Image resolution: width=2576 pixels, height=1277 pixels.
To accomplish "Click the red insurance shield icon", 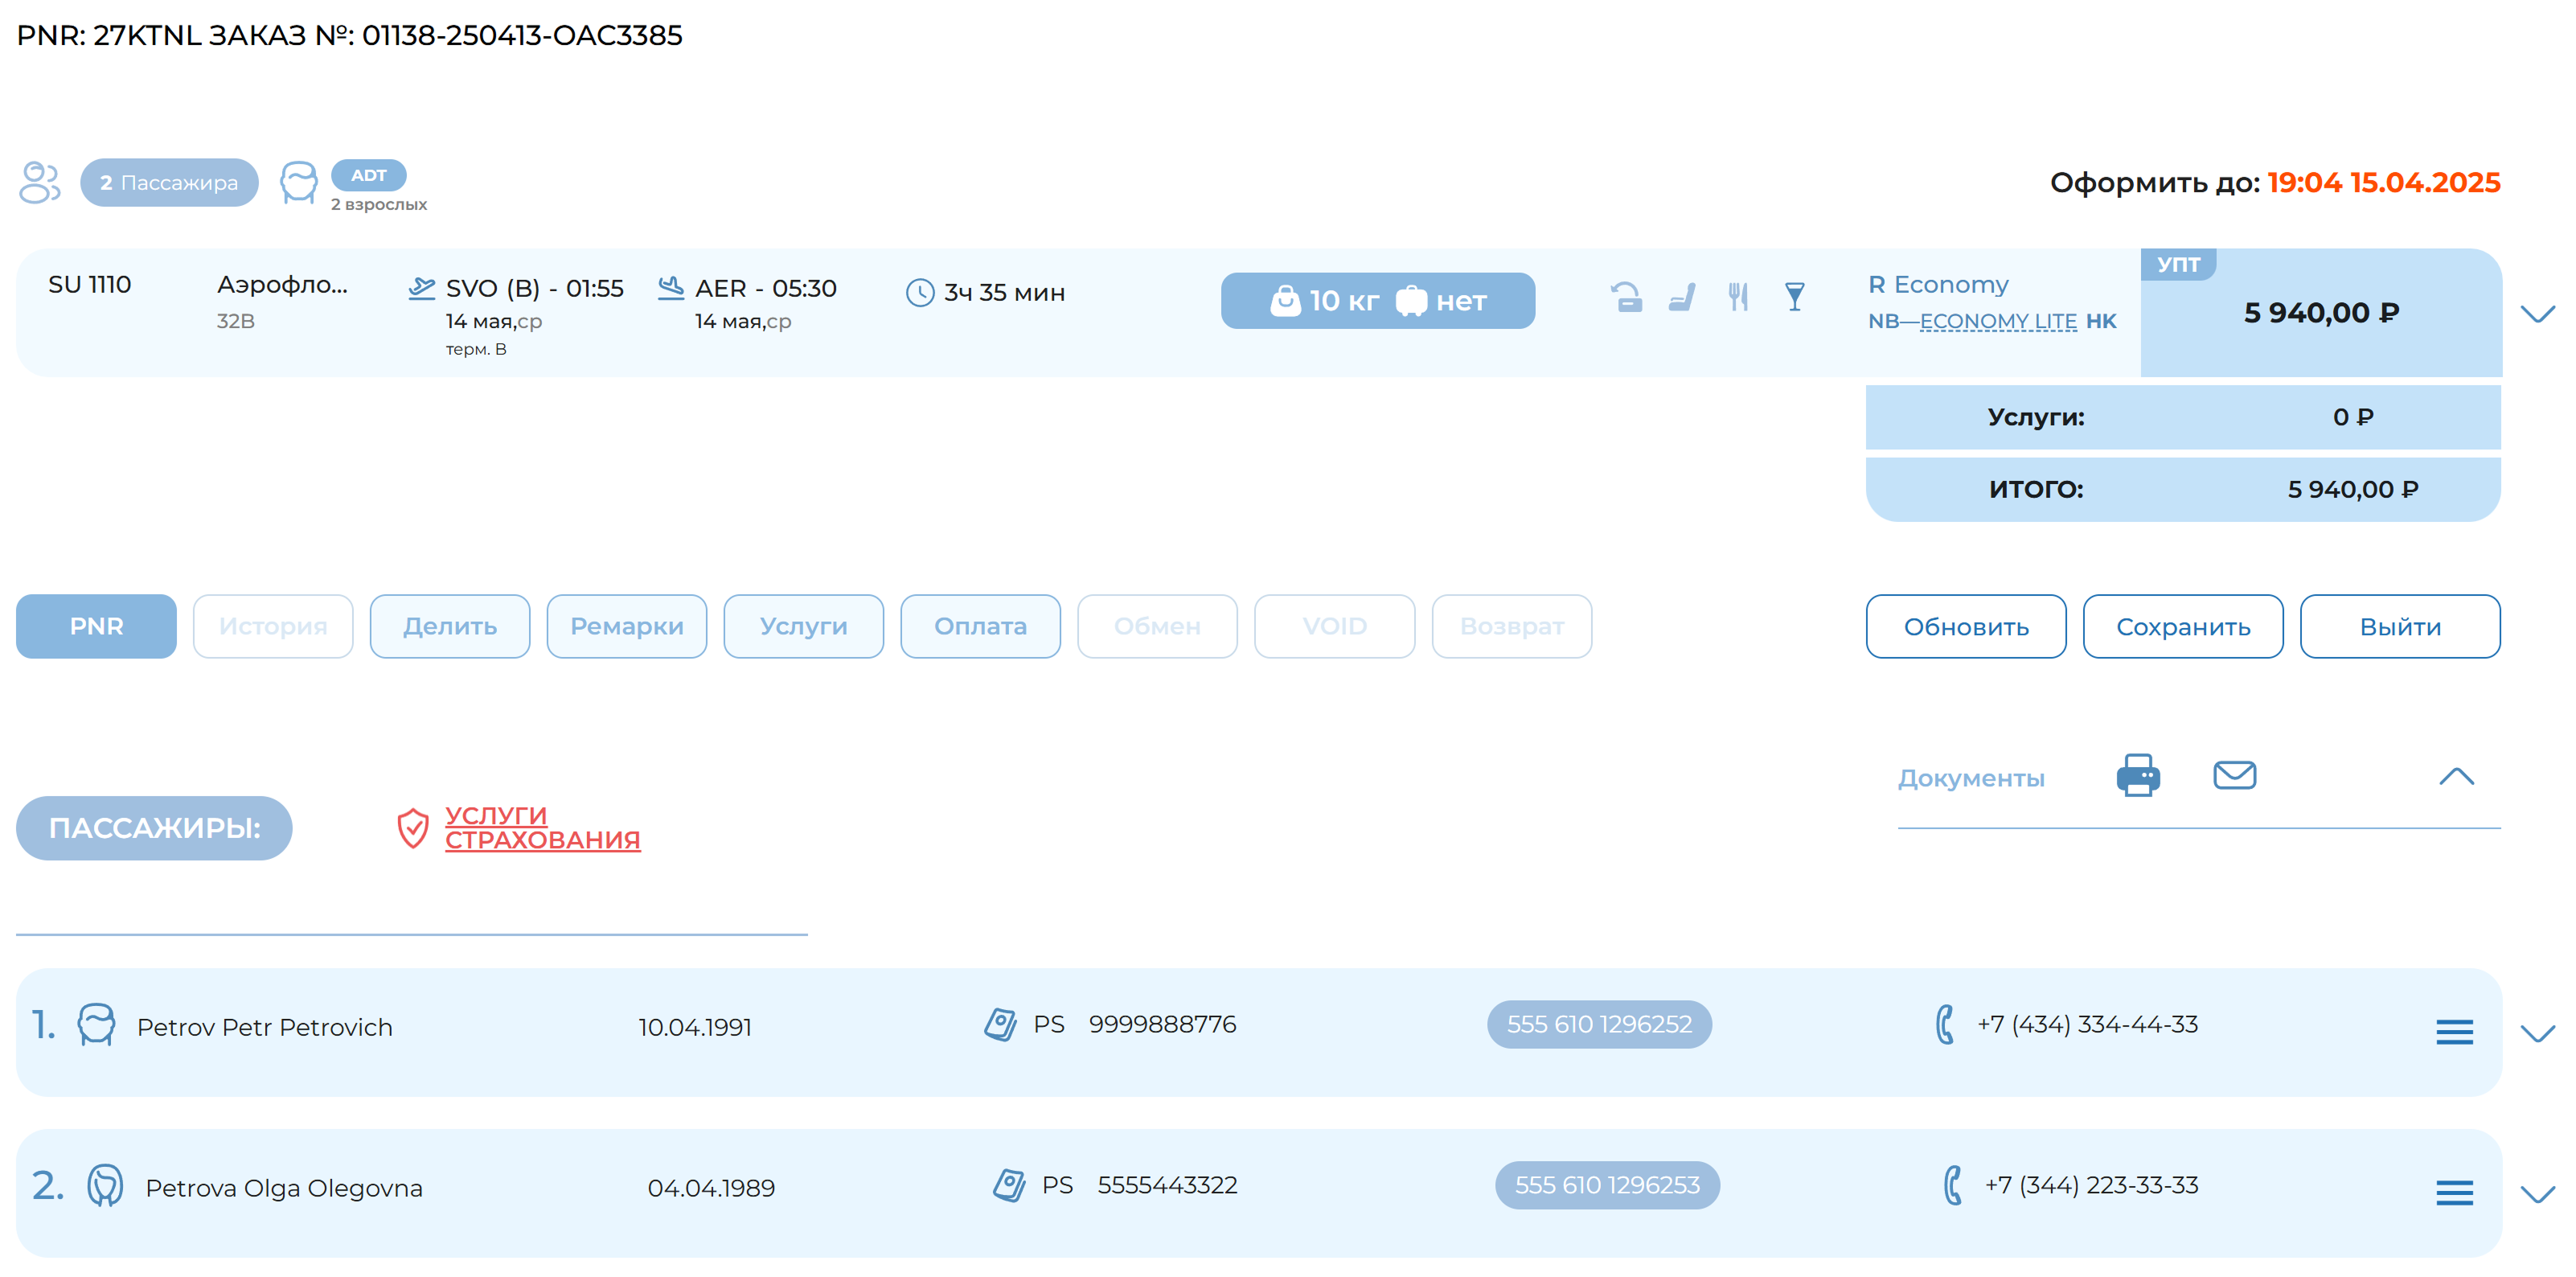I will tap(413, 828).
